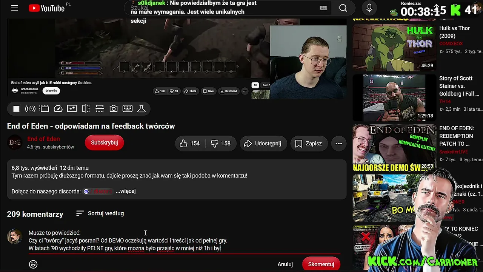Click the "12 dni temu" upload date
The height and width of the screenshot is (272, 483).
(x=74, y=168)
